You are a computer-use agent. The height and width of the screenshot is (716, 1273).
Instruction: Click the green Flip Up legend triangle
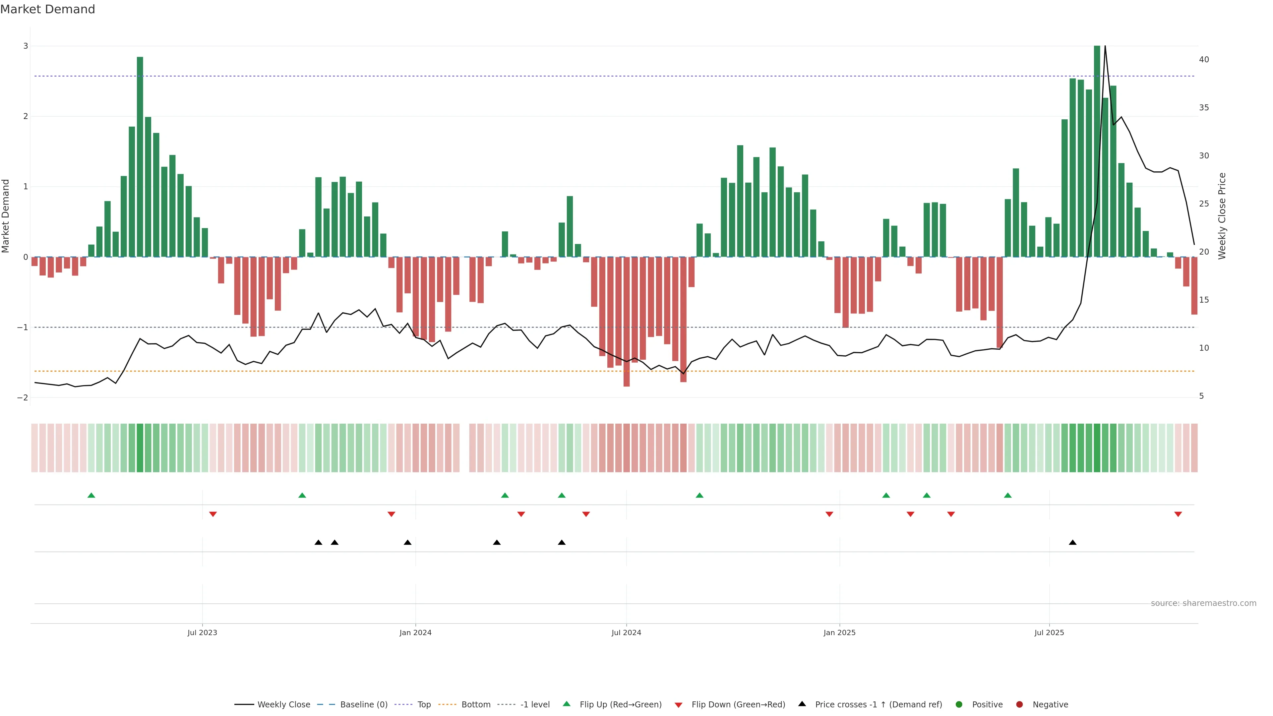click(566, 704)
